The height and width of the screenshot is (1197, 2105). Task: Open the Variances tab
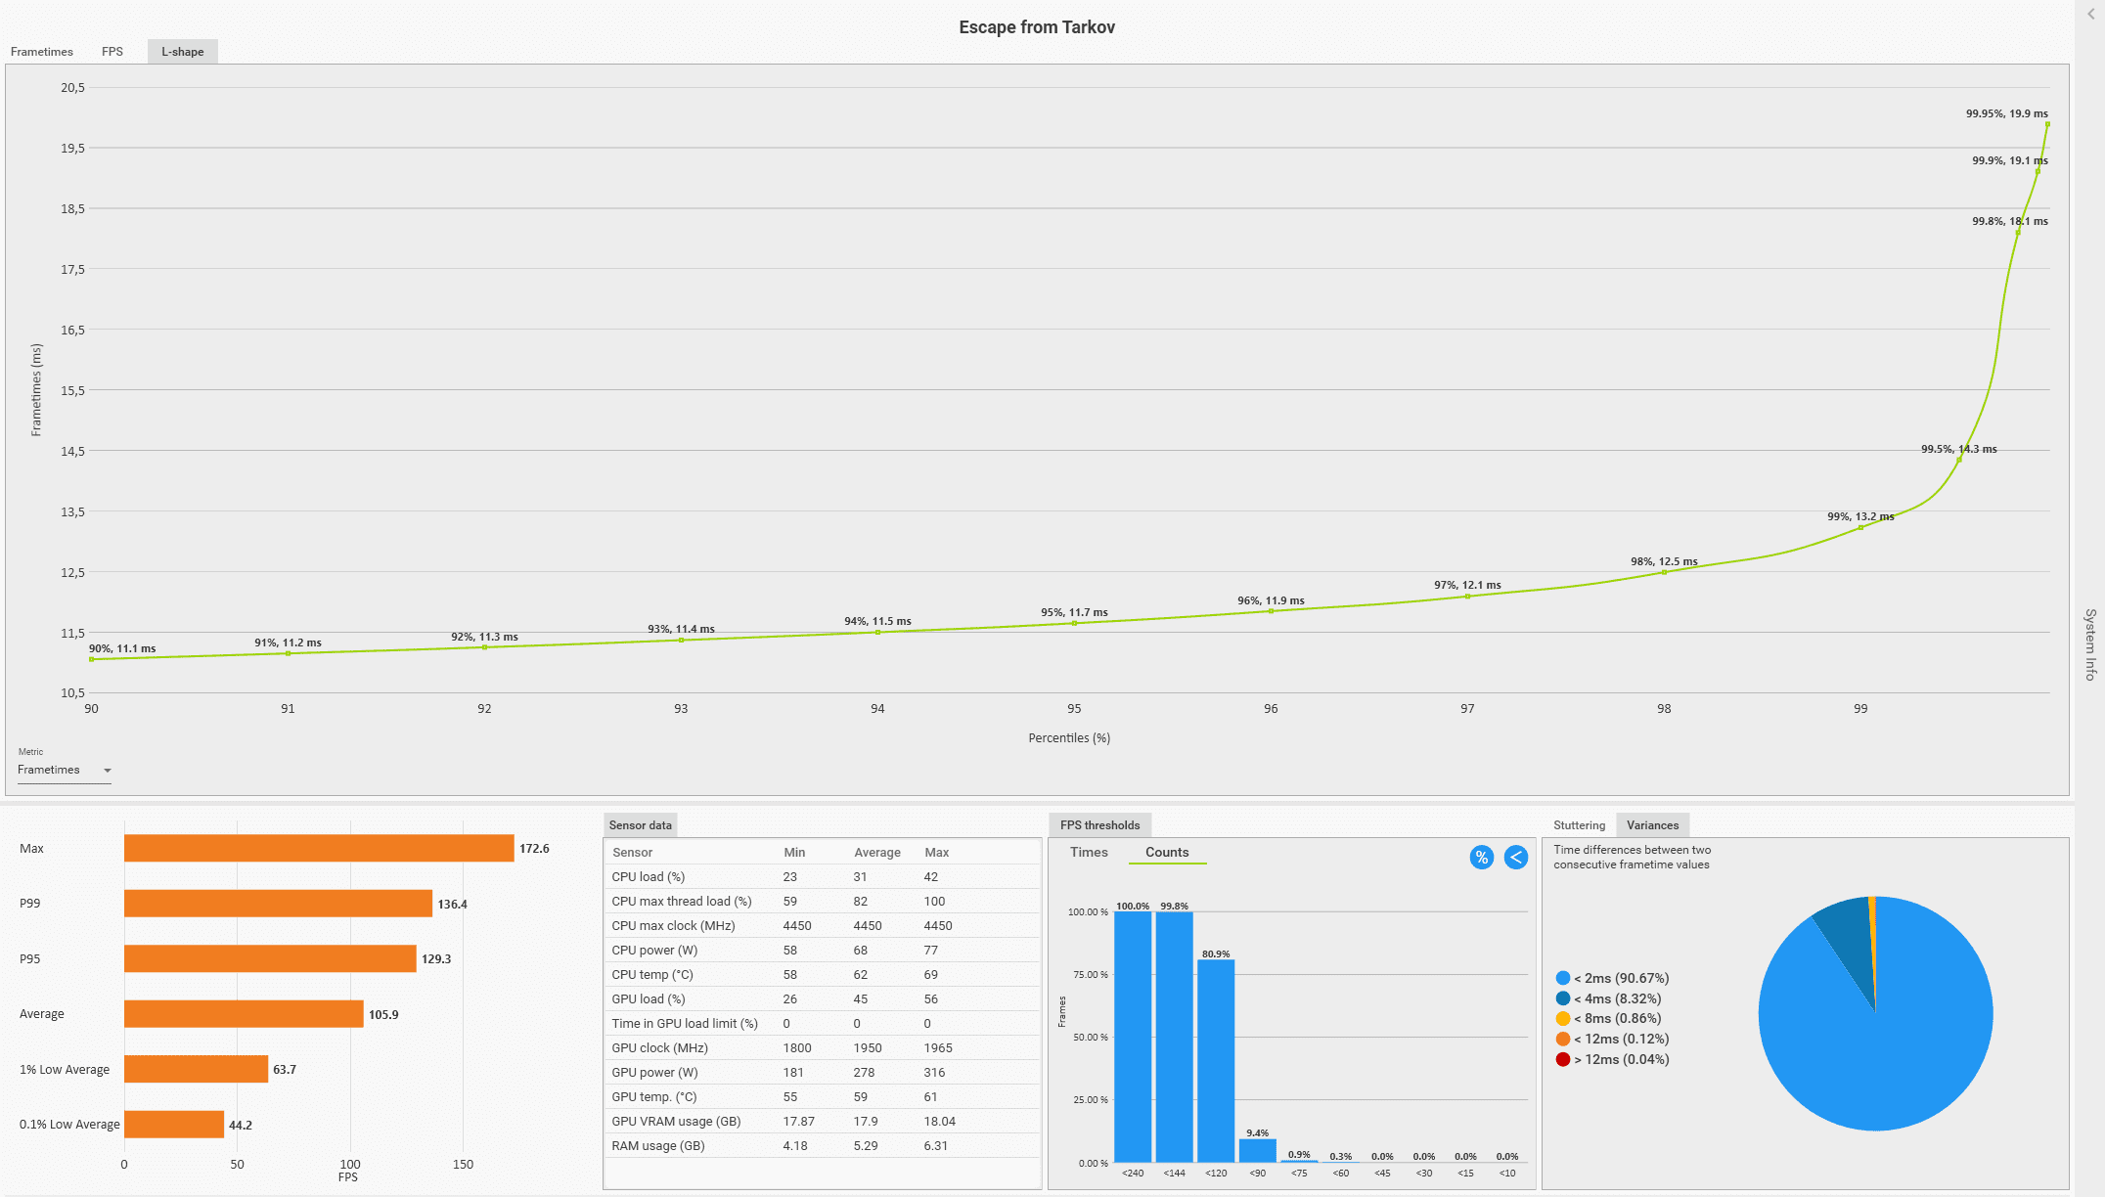1652,825
